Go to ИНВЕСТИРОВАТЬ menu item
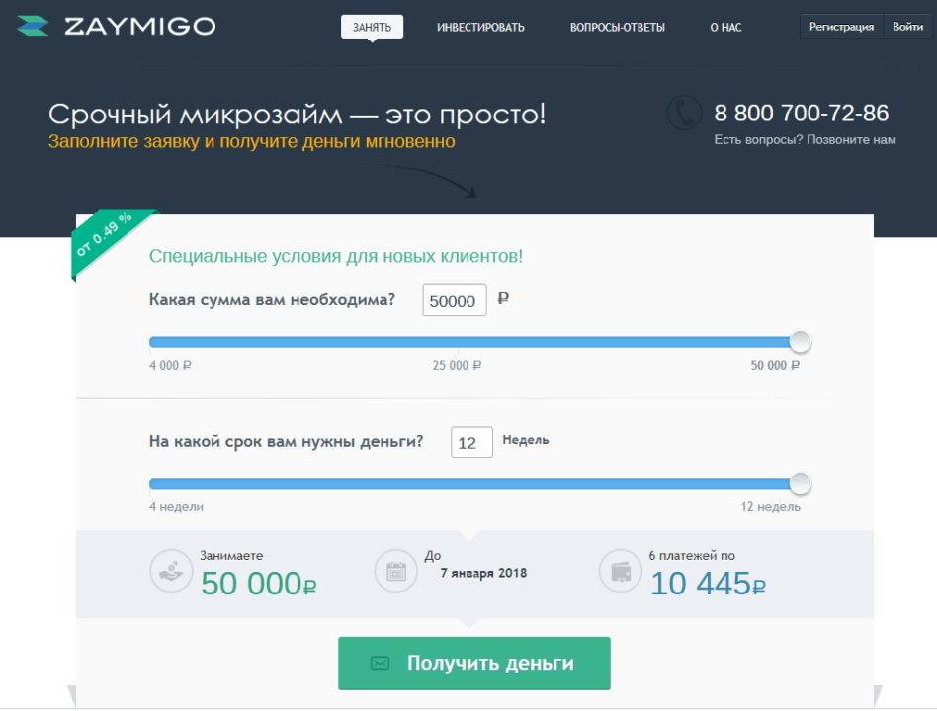The height and width of the screenshot is (711, 937). pyautogui.click(x=480, y=28)
